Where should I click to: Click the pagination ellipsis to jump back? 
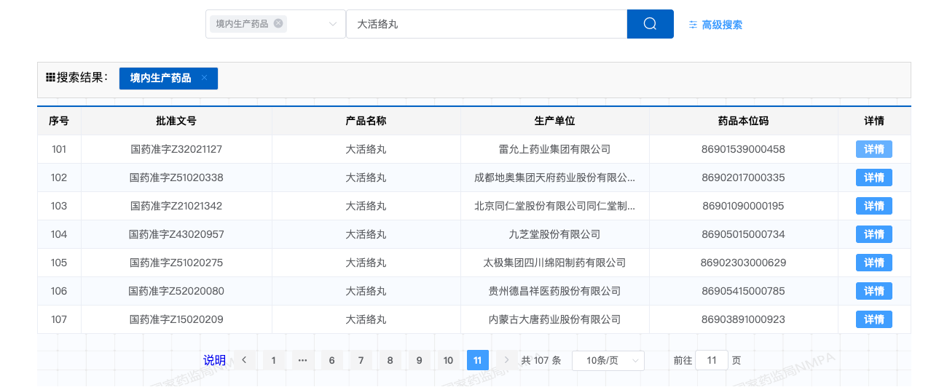pos(302,360)
